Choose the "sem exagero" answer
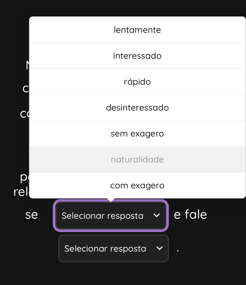The width and height of the screenshot is (246, 285). pos(137,133)
